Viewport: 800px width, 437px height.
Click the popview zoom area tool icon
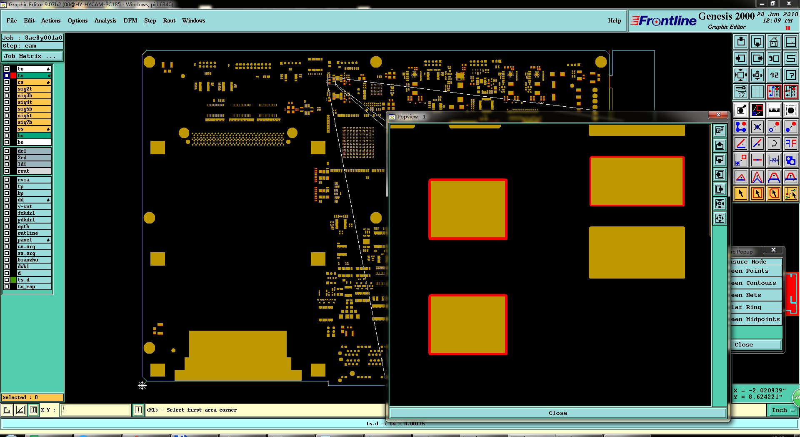(757, 110)
